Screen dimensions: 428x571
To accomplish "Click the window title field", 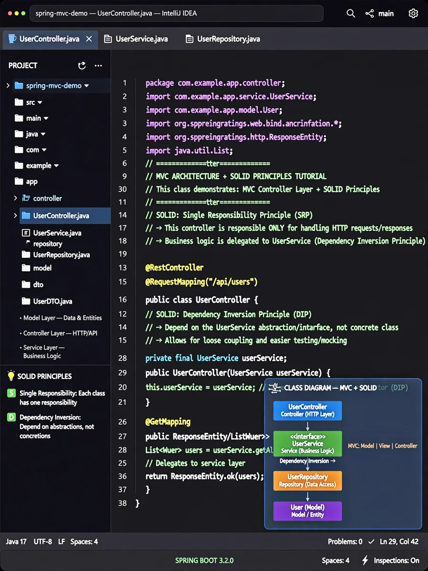I will (176, 13).
